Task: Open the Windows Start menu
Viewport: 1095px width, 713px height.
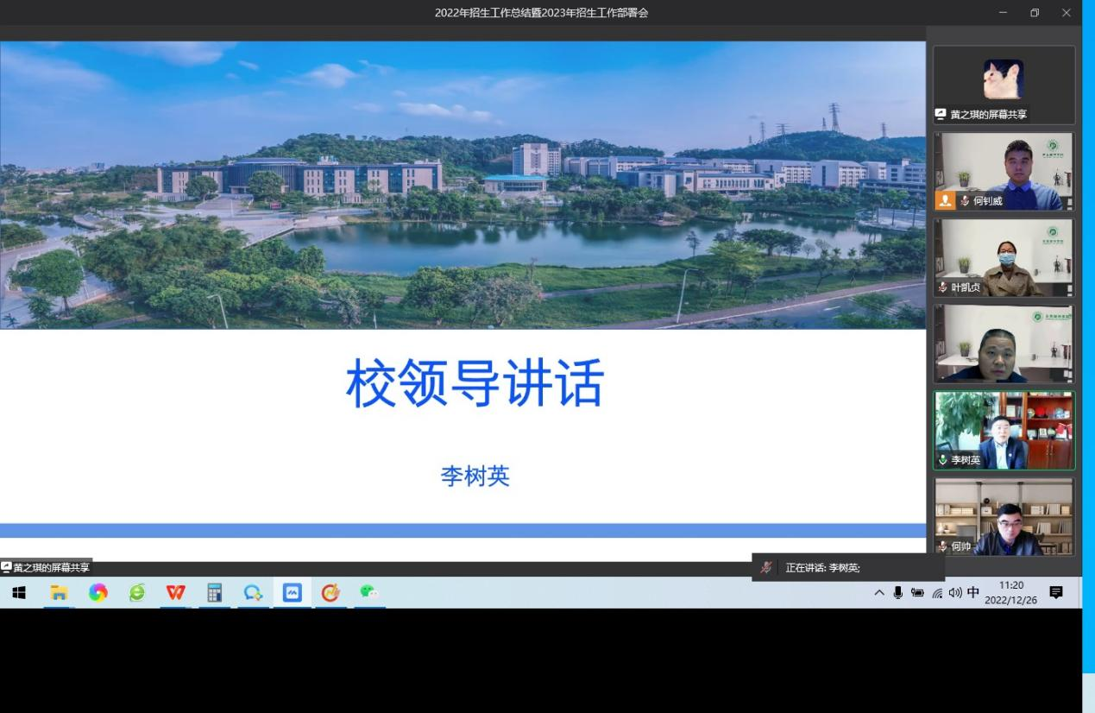Action: (x=19, y=592)
